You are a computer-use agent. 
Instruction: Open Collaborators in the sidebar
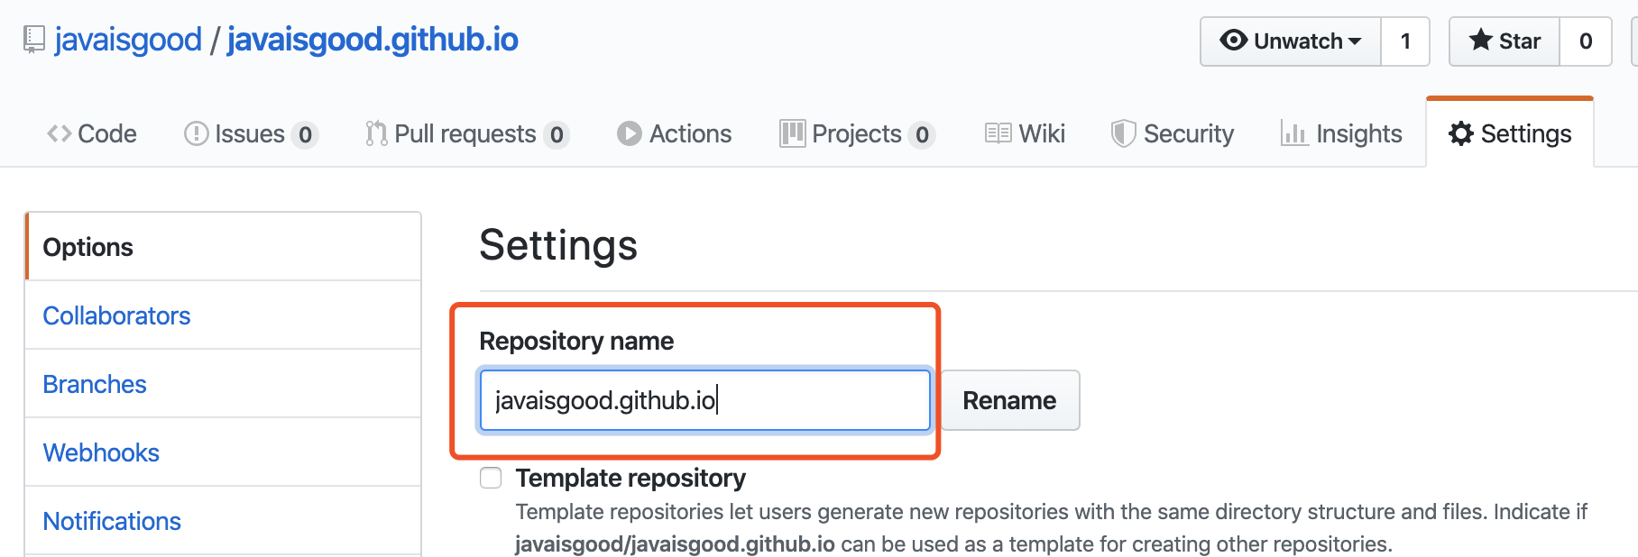tap(223, 315)
